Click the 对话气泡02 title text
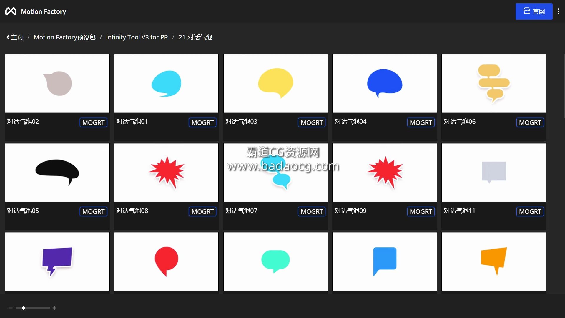The height and width of the screenshot is (318, 565). [23, 122]
